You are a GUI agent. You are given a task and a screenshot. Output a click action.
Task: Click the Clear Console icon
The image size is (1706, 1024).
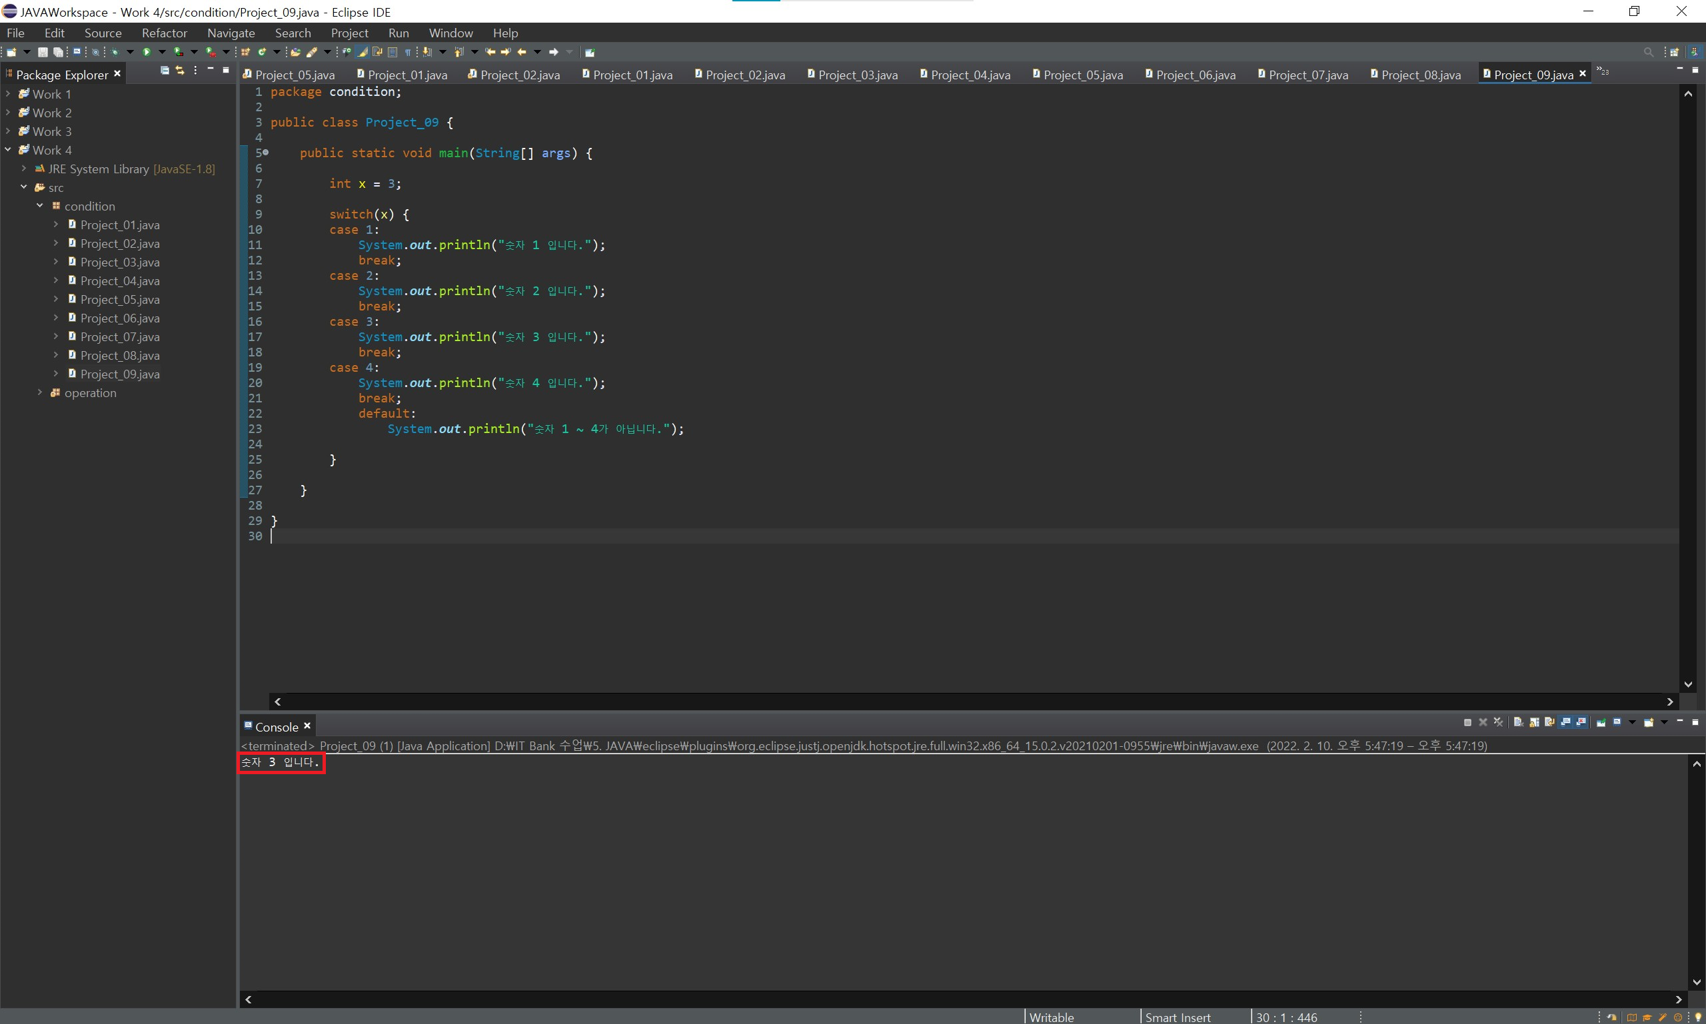click(1518, 722)
